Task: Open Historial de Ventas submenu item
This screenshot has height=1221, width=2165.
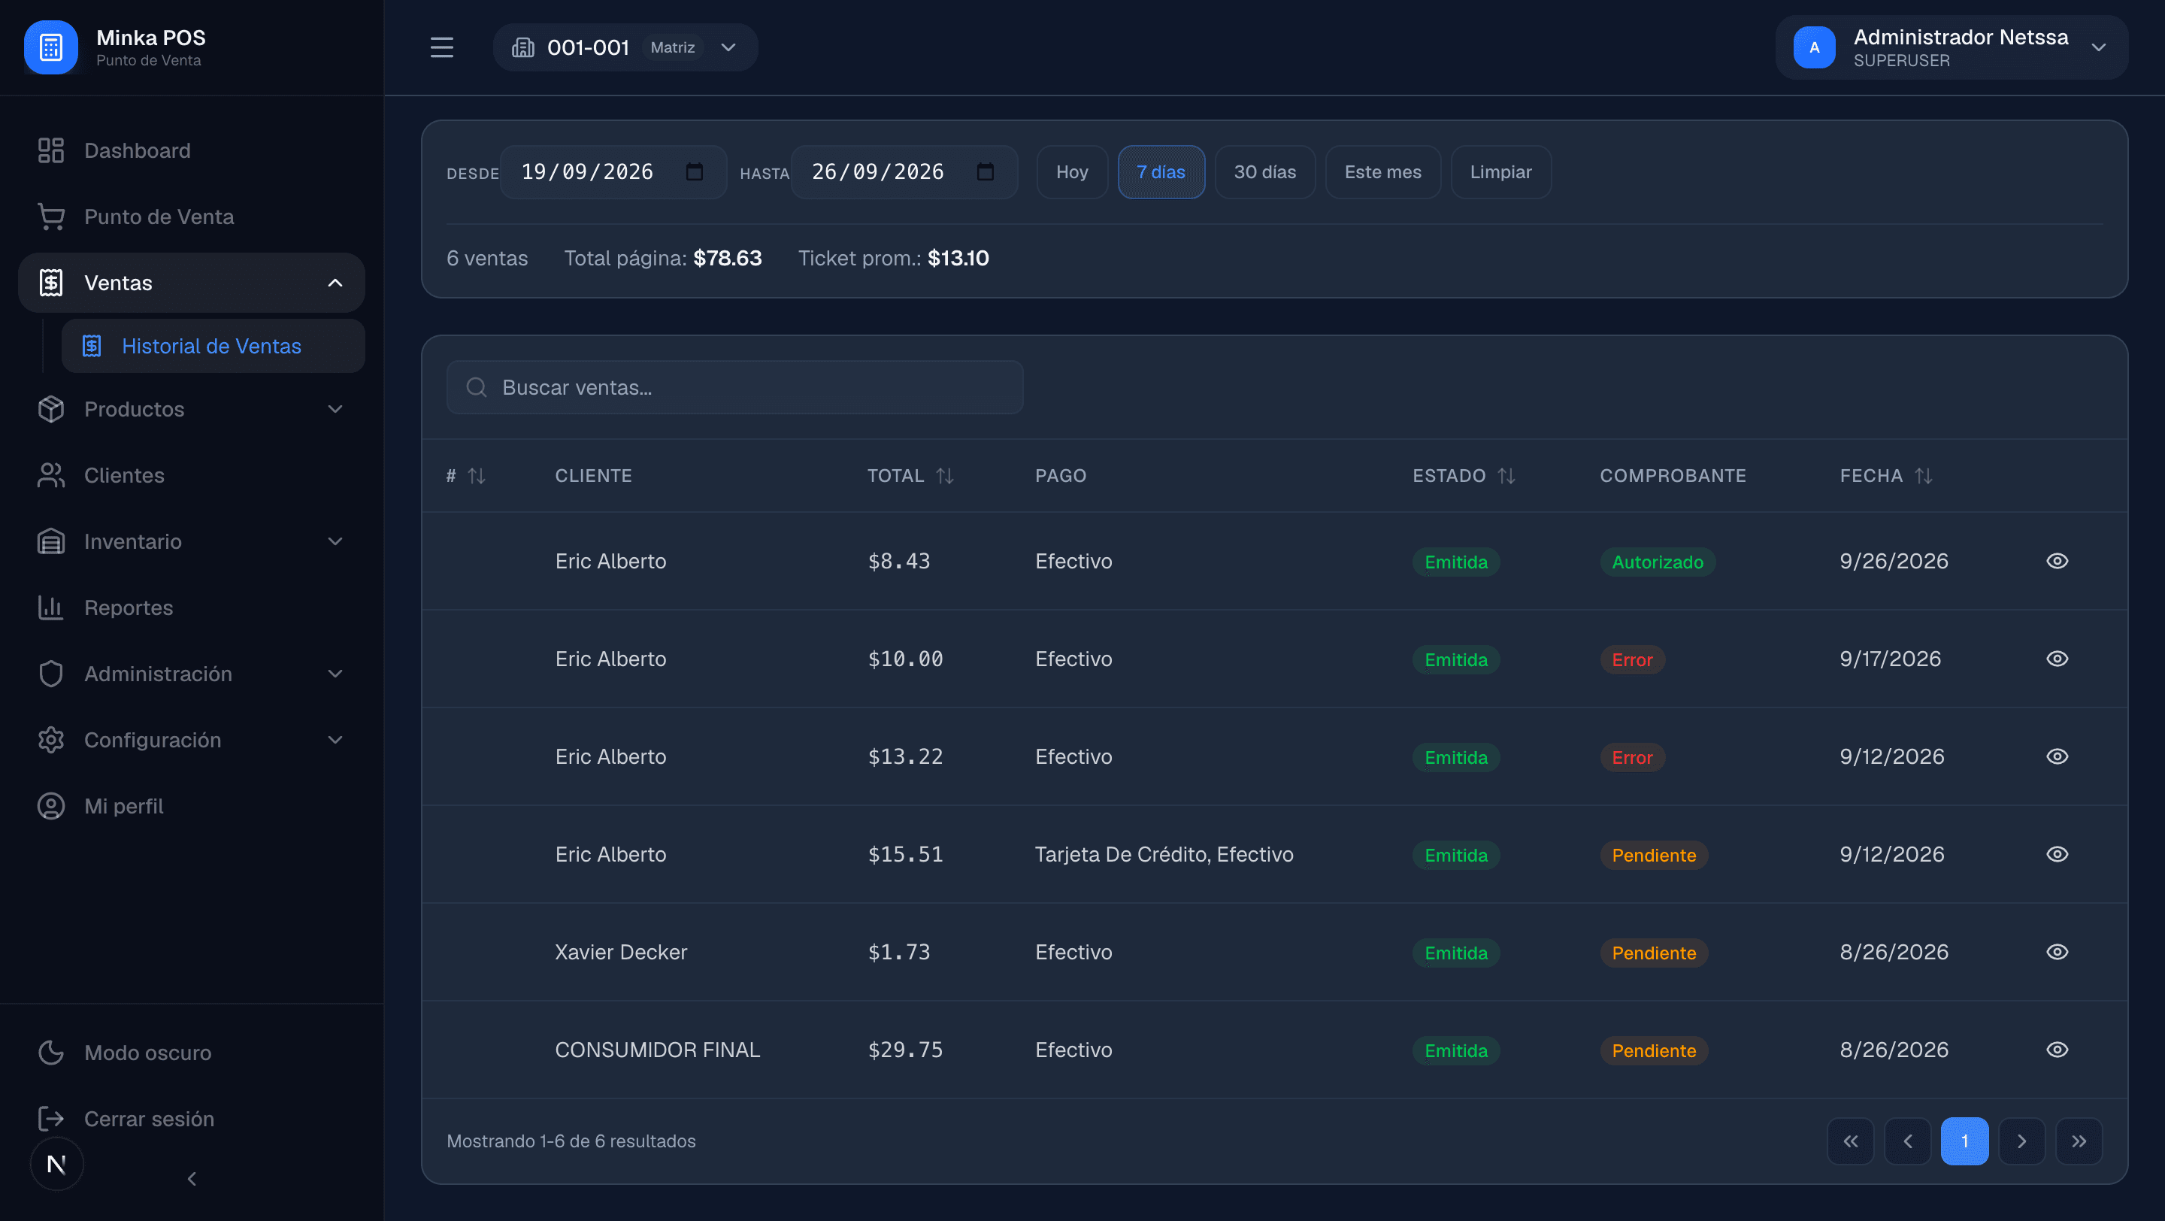Action: click(213, 345)
